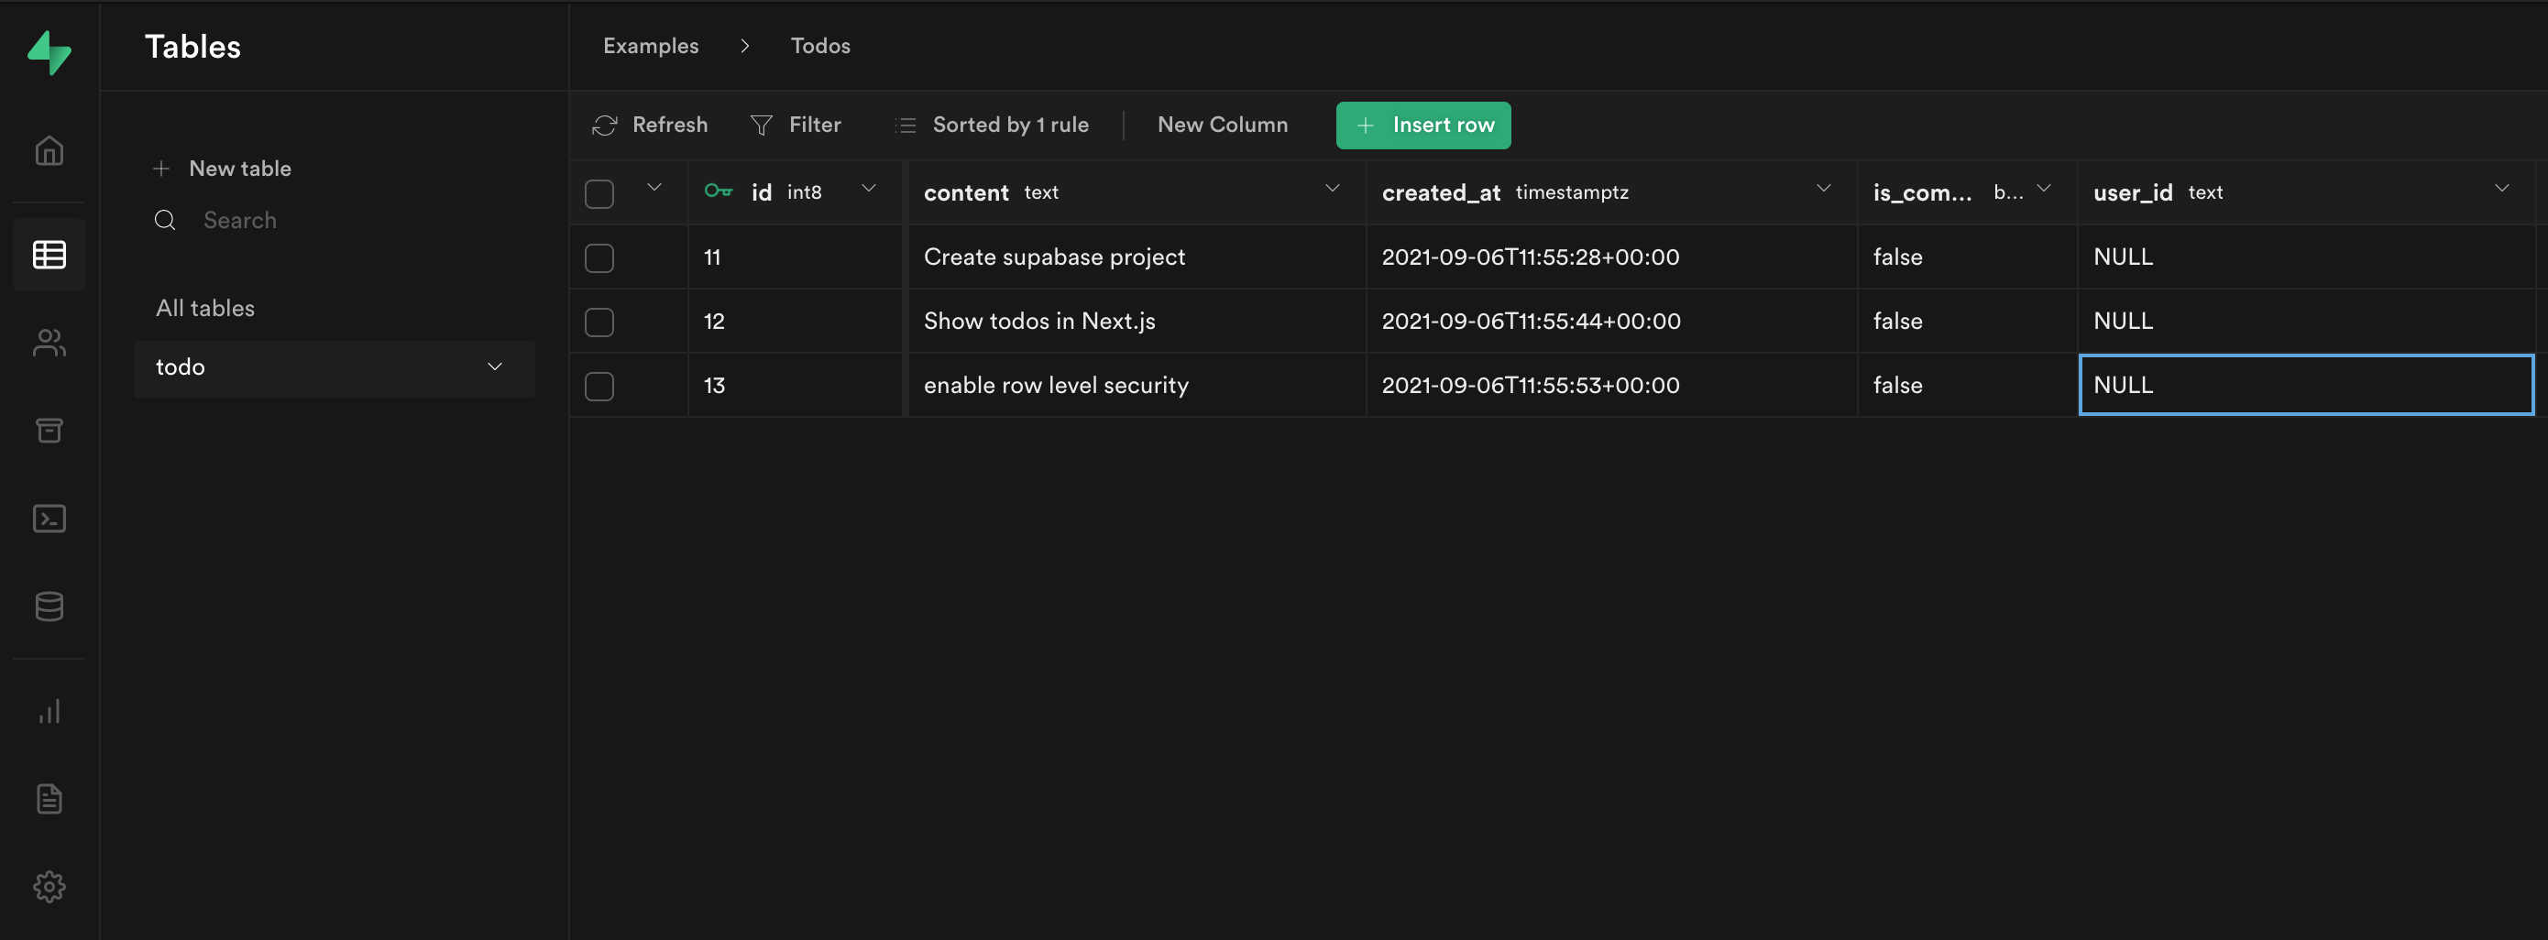
Task: Click New Column button
Action: coord(1223,125)
